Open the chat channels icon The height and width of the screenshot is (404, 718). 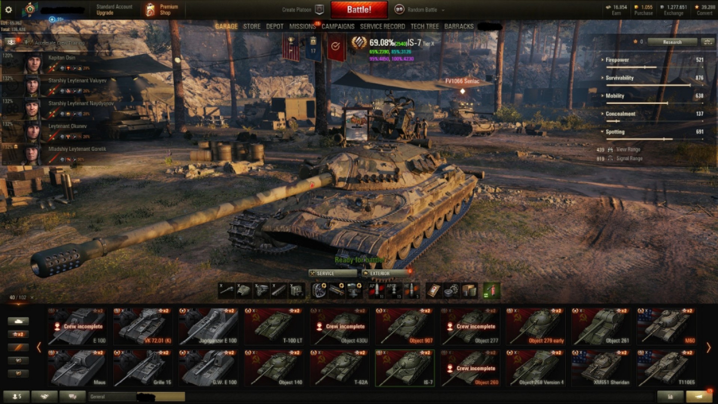coord(72,397)
